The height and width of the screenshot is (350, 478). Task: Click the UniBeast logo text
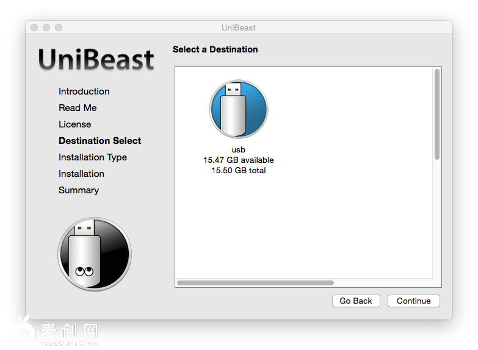96,60
